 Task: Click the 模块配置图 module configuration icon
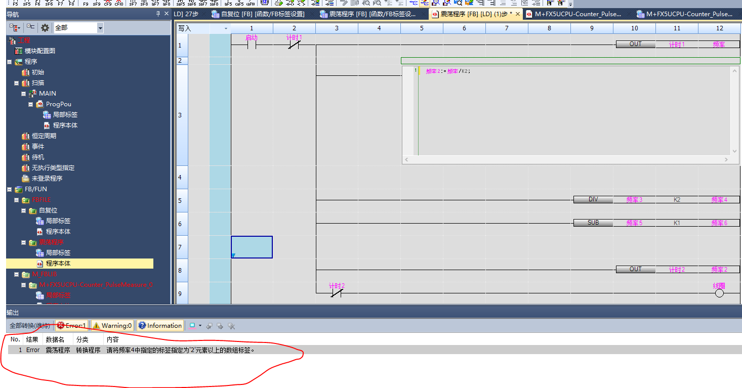[x=19, y=51]
